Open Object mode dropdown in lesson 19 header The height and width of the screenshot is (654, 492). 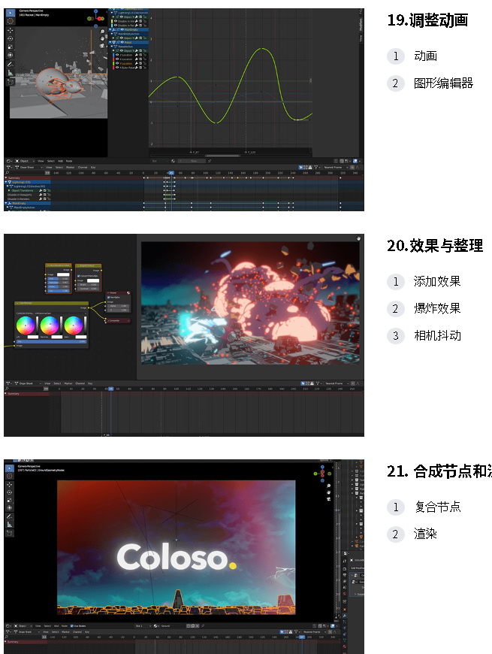click(x=25, y=161)
